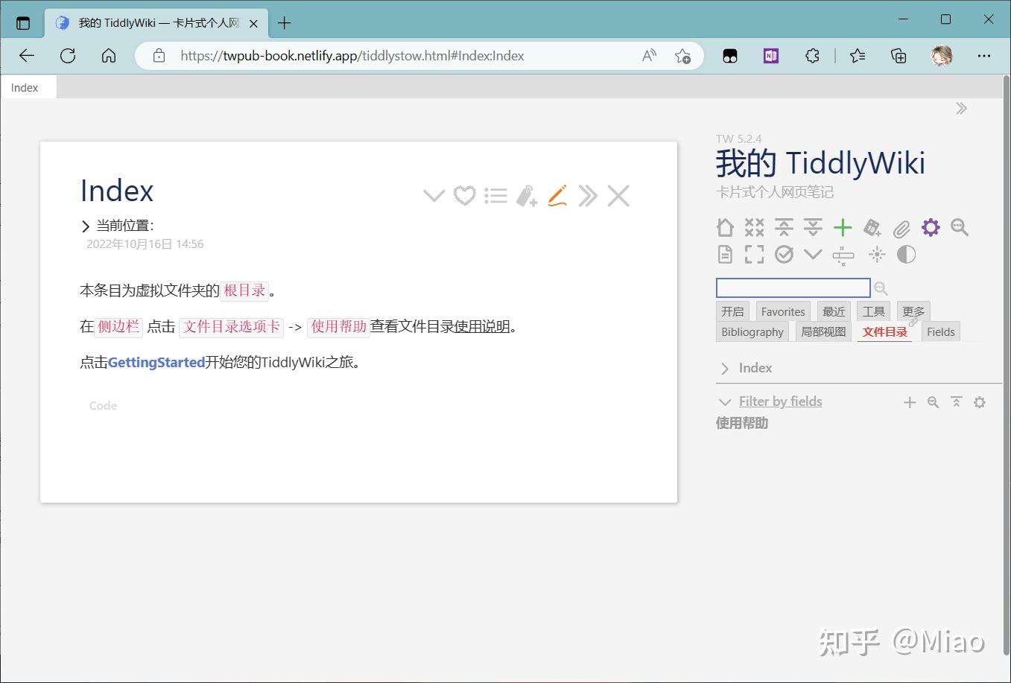Expand the 当前位置 breadcrumb

click(84, 225)
